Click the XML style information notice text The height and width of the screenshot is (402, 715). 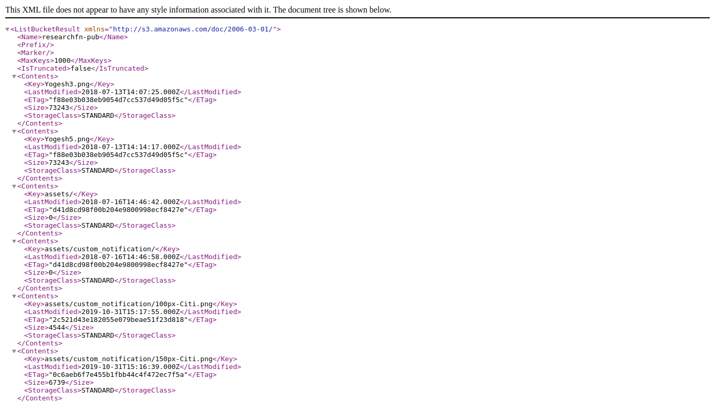click(x=198, y=10)
